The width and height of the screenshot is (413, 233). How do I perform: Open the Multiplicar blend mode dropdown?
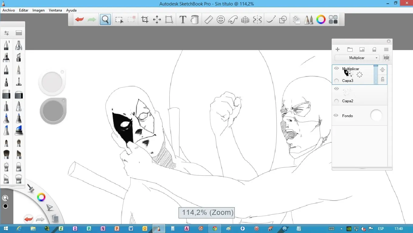tap(357, 58)
